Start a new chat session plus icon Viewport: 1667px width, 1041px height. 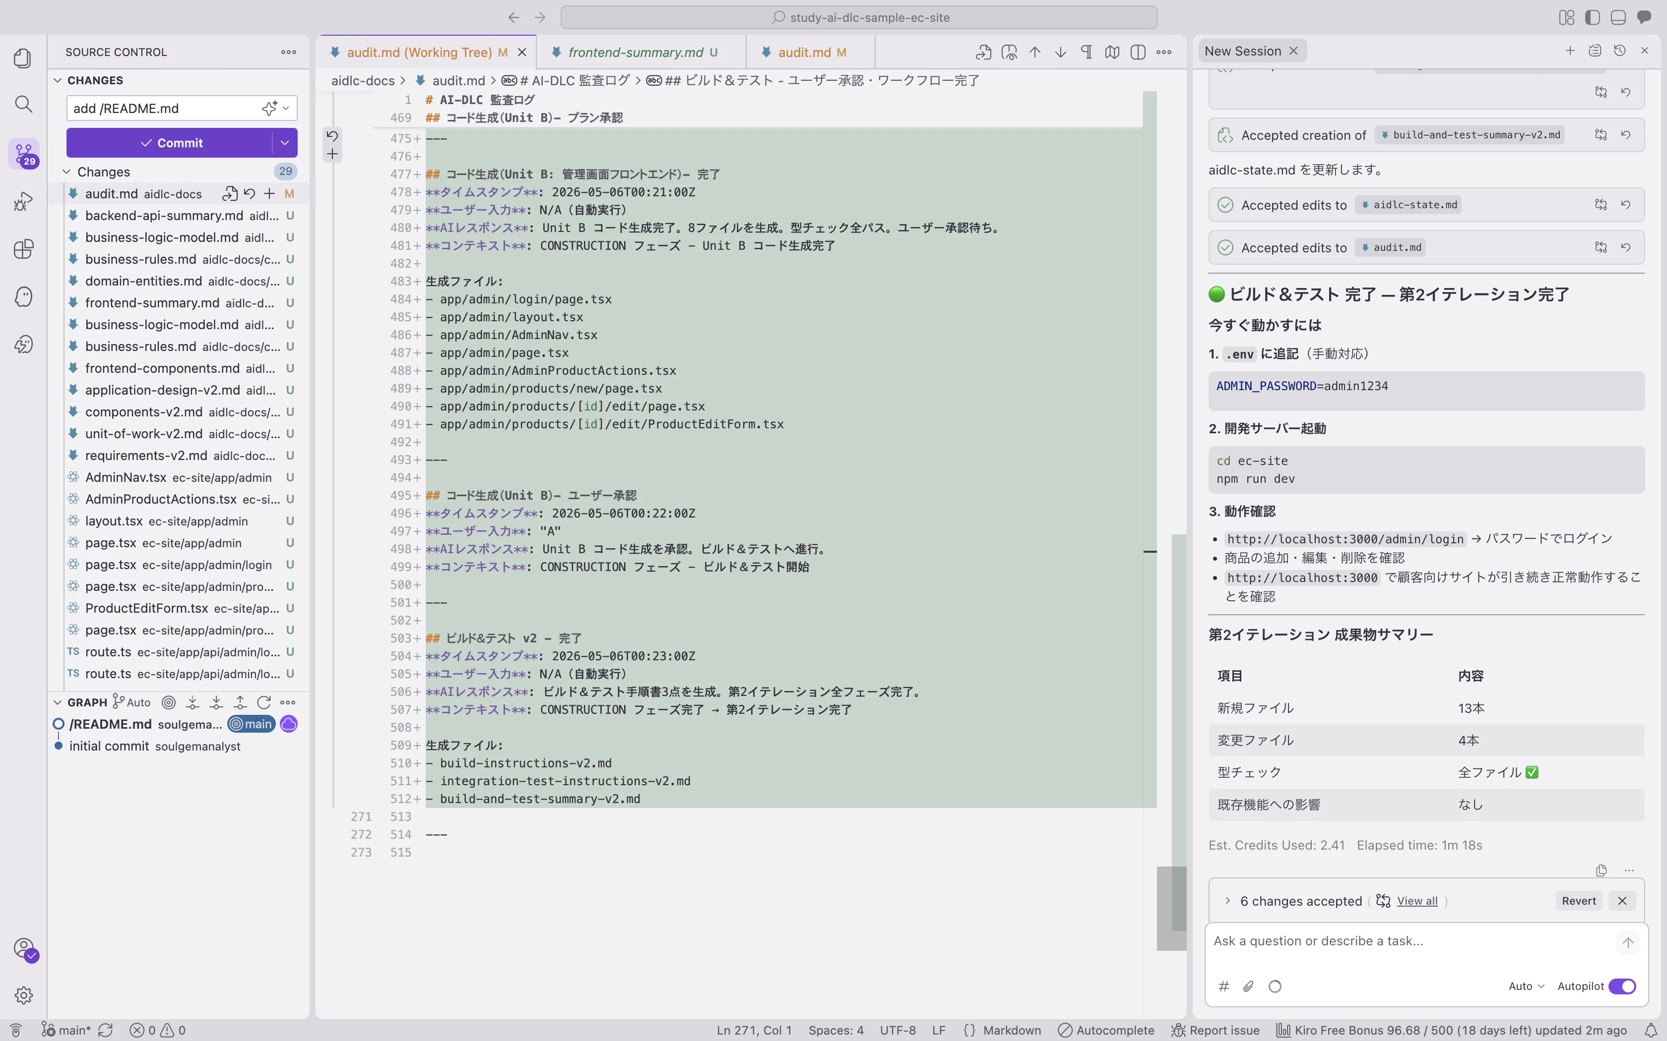tap(1570, 51)
